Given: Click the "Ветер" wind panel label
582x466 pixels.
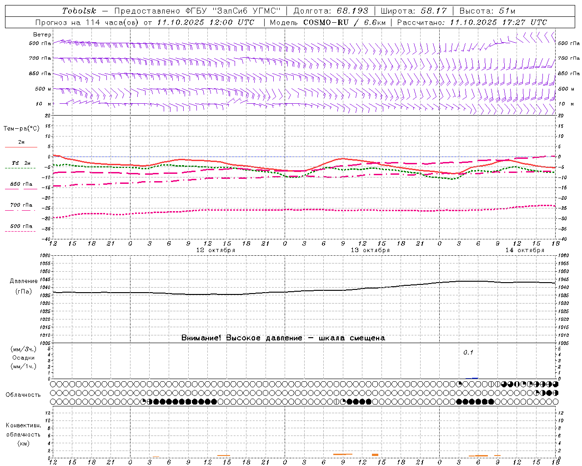Looking at the screenshot, I should tap(42, 35).
